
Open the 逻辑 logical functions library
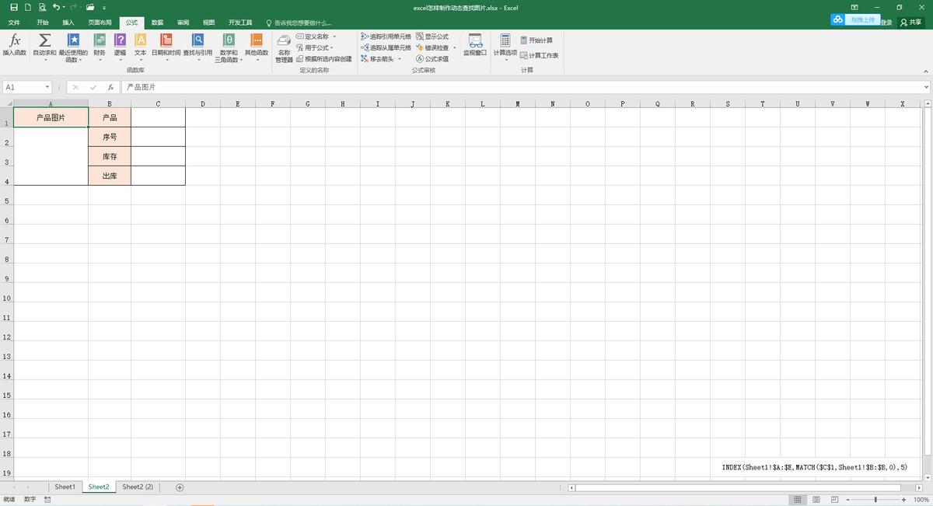(x=120, y=44)
